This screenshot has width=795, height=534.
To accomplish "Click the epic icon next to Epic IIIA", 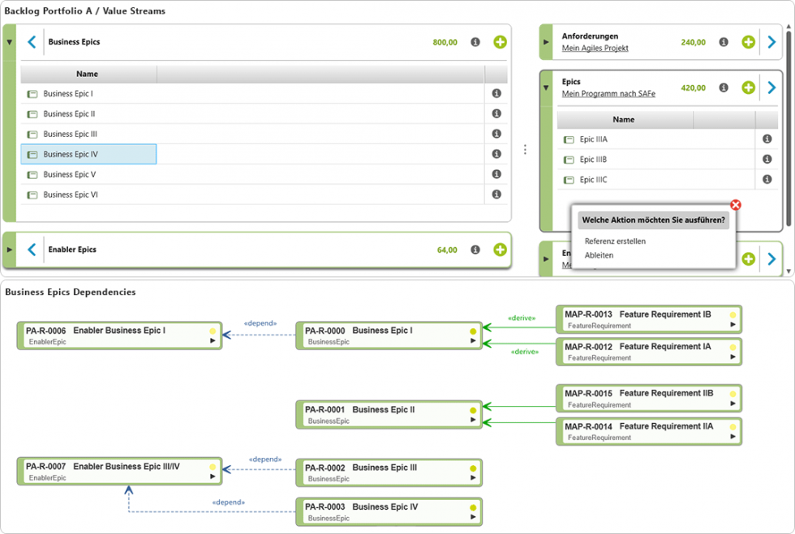I will pyautogui.click(x=566, y=139).
